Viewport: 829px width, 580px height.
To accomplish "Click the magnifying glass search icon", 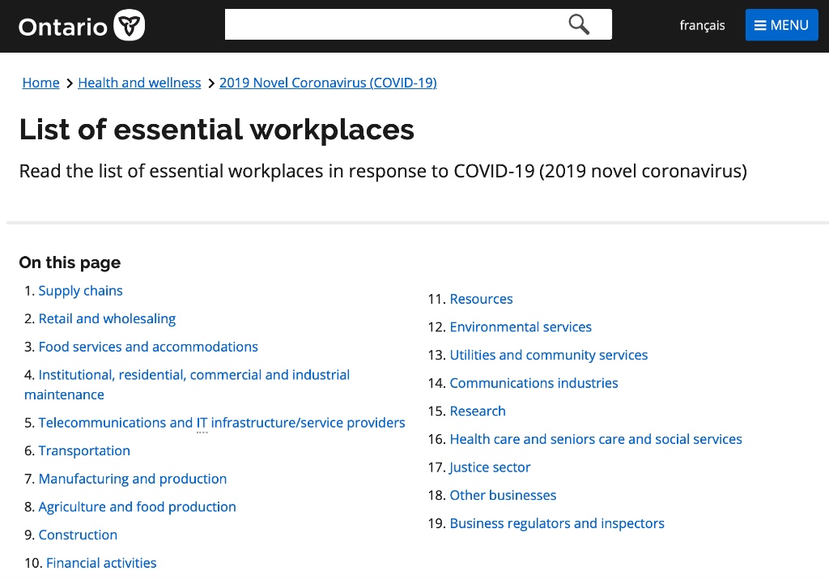I will (579, 24).
